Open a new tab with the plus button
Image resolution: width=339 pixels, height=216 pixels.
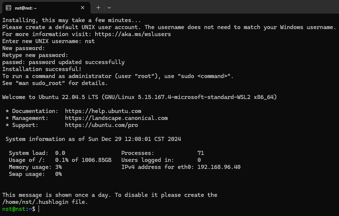(98, 8)
